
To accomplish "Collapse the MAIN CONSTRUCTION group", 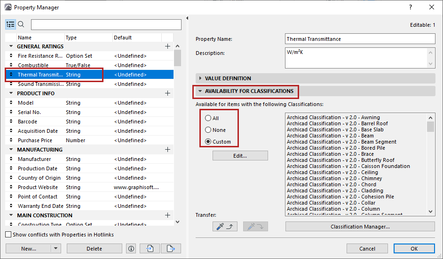I will 11,215.
